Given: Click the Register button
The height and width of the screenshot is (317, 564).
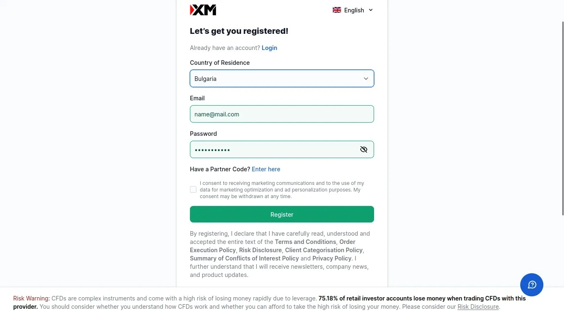Looking at the screenshot, I should coord(282,214).
